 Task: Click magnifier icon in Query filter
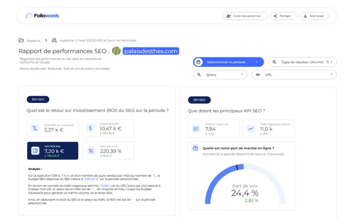pyautogui.click(x=199, y=74)
